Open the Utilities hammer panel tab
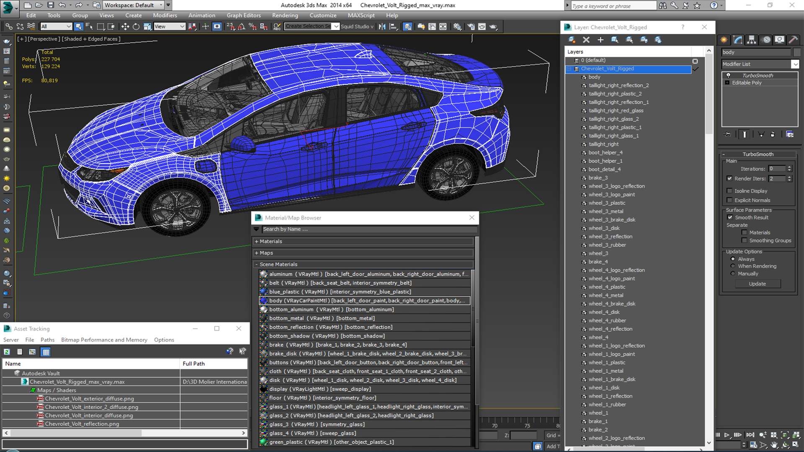This screenshot has height=452, width=804. point(793,40)
